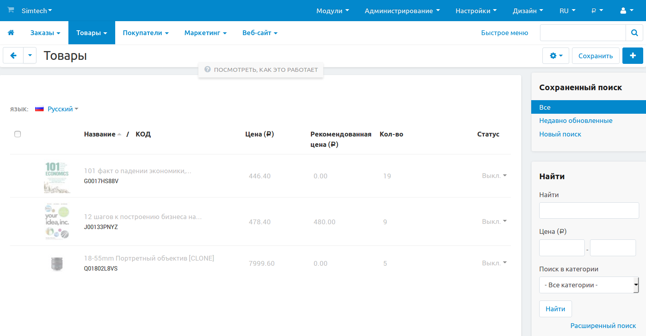Open the Заказы menu

coord(45,33)
